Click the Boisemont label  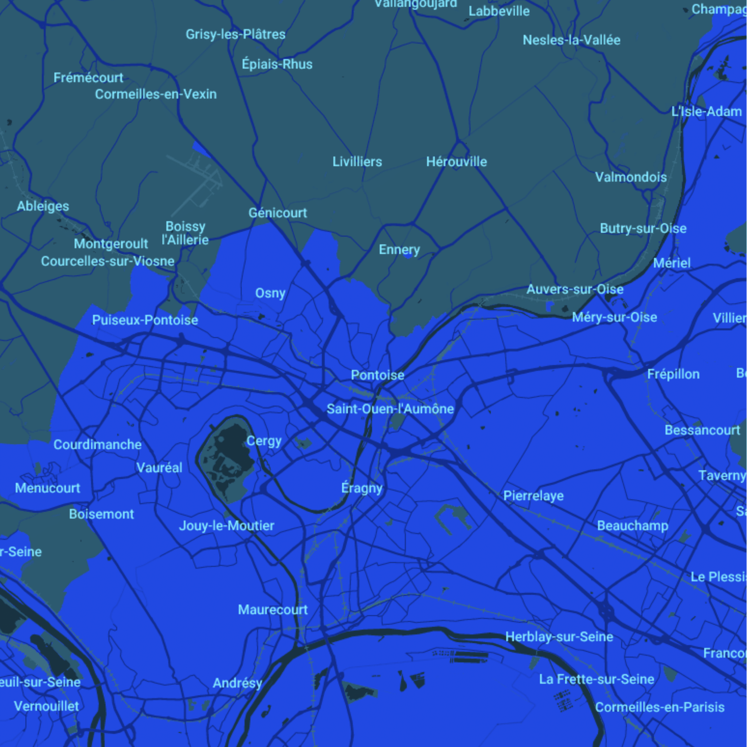(x=101, y=514)
